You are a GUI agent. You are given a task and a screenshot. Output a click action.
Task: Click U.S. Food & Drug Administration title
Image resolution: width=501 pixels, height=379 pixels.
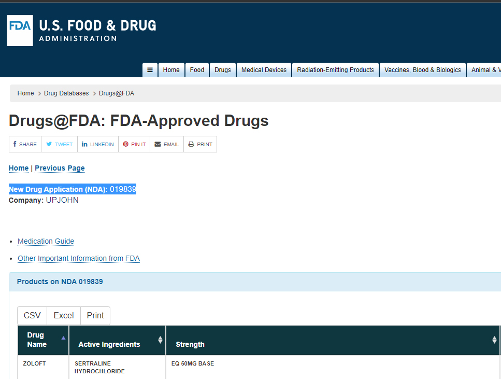(97, 31)
